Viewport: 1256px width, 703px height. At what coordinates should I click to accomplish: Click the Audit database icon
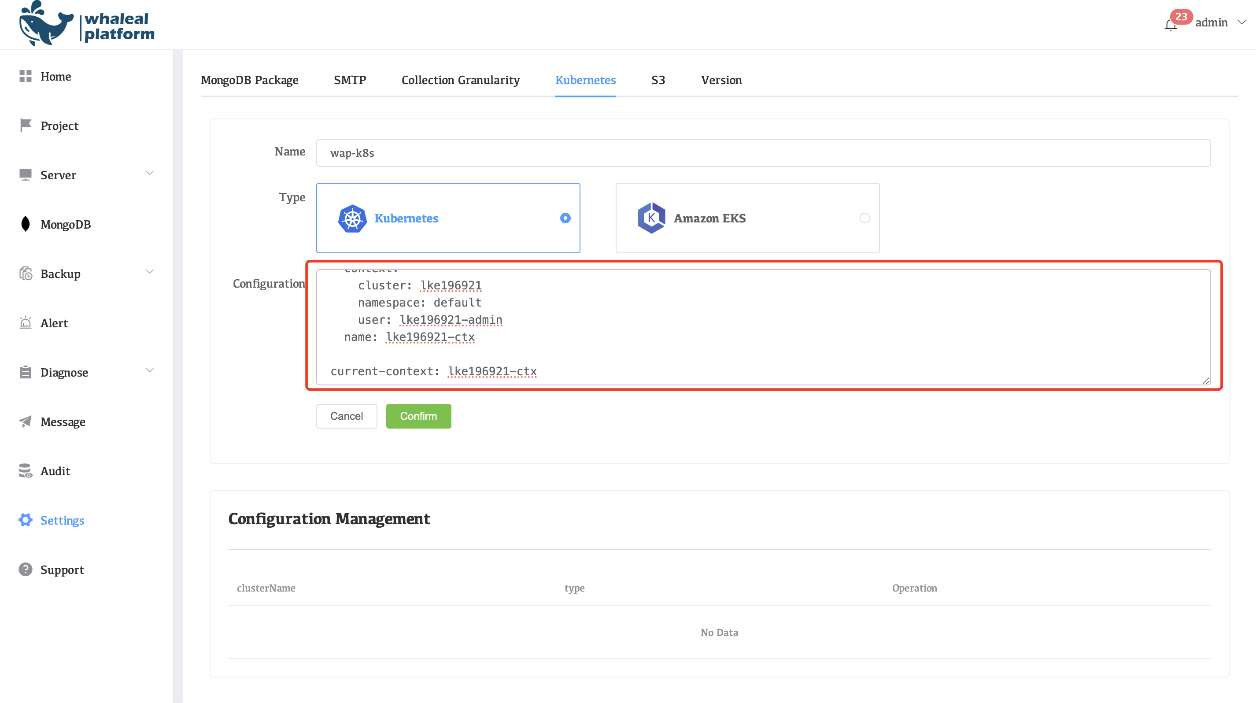[26, 470]
